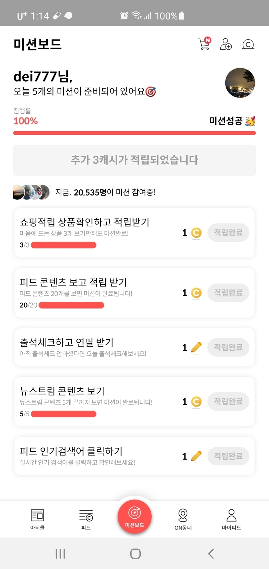Tap 적립완료 for 쇼핑적립 mission

pyautogui.click(x=228, y=233)
